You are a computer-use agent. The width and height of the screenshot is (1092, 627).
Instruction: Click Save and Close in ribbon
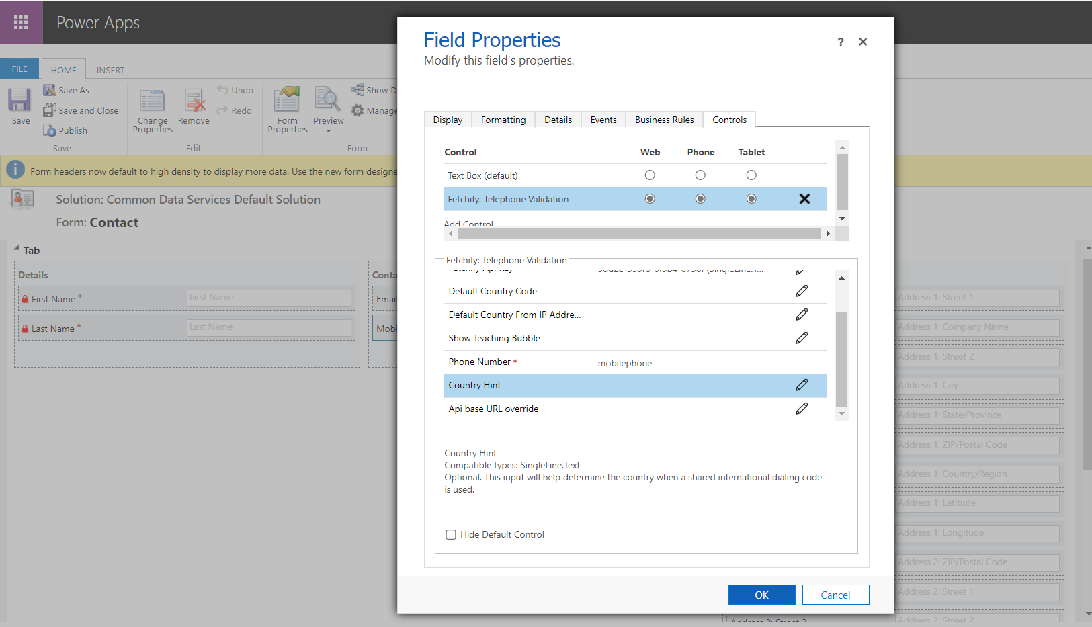click(81, 110)
